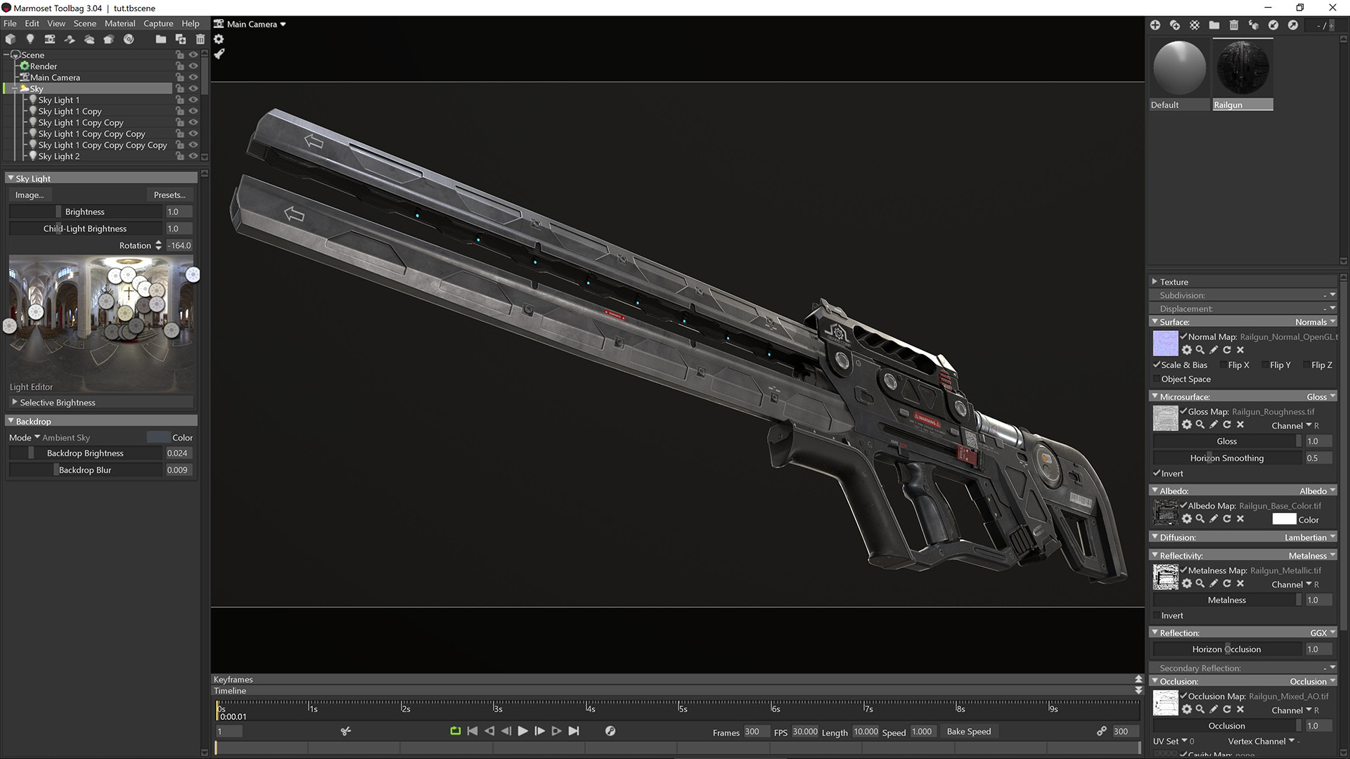Click the Albedo white color swatch
Image resolution: width=1350 pixels, height=759 pixels.
1284,519
